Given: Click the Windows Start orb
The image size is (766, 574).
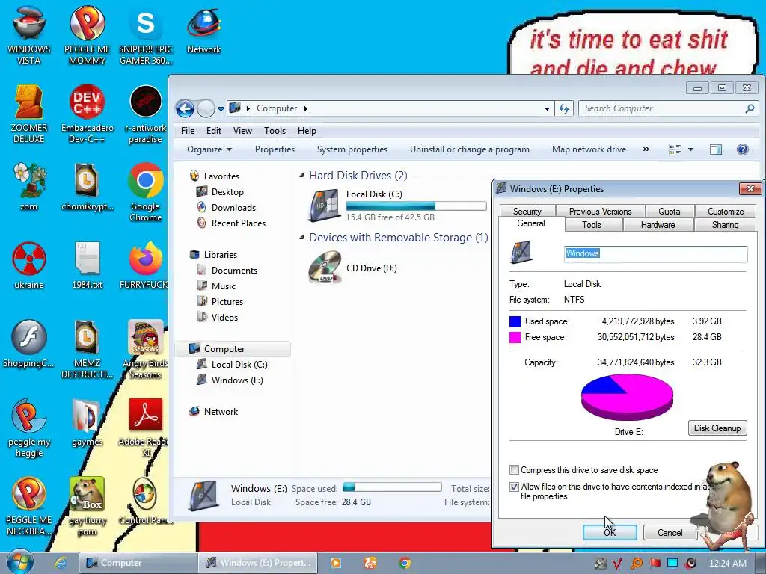Looking at the screenshot, I should 20,562.
